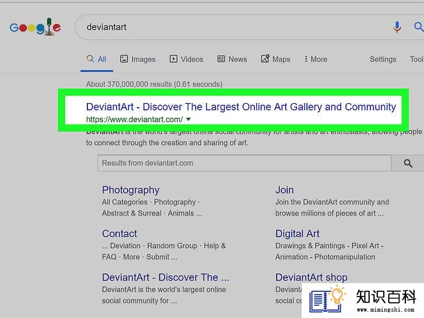Open the Maps tab
The height and width of the screenshot is (318, 424).
click(x=275, y=59)
